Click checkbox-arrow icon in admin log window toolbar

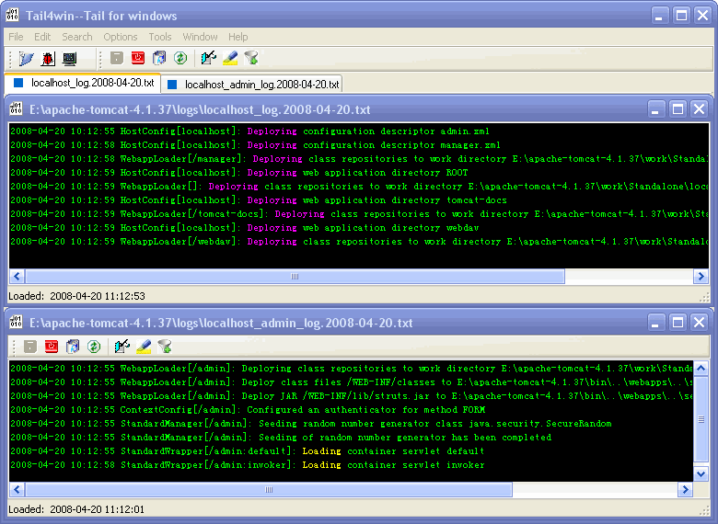(122, 347)
